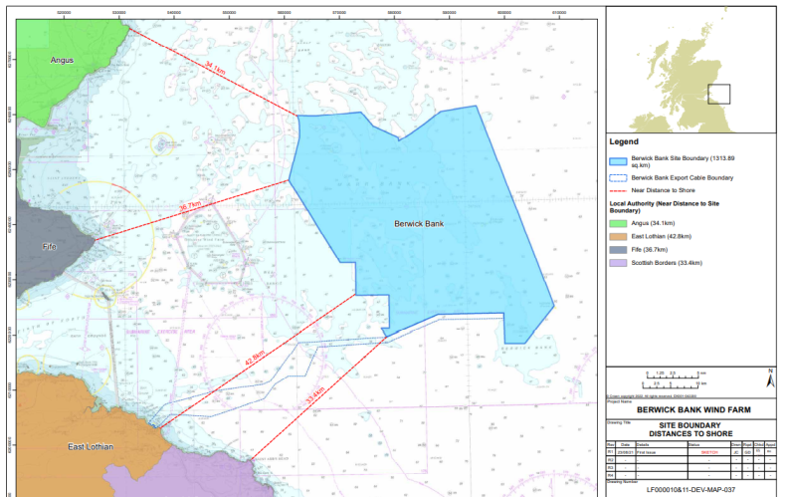This screenshot has width=786, height=497.
Task: Click the blue Site Boundary legend swatch
Action: (x=619, y=159)
